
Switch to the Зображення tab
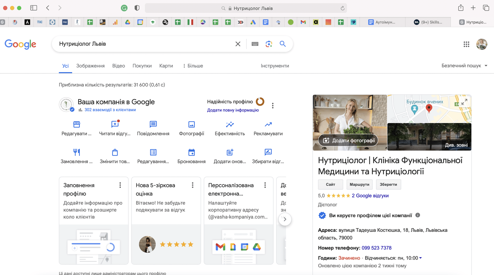pos(90,66)
